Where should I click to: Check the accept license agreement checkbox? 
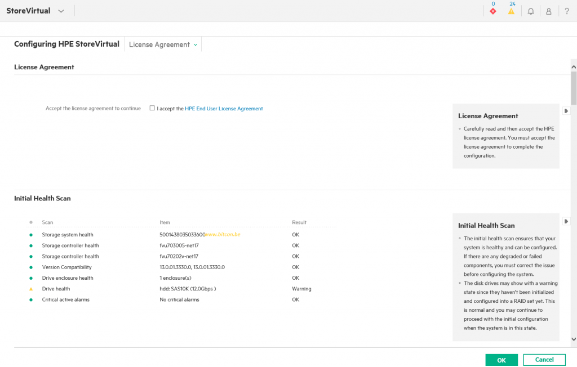152,108
